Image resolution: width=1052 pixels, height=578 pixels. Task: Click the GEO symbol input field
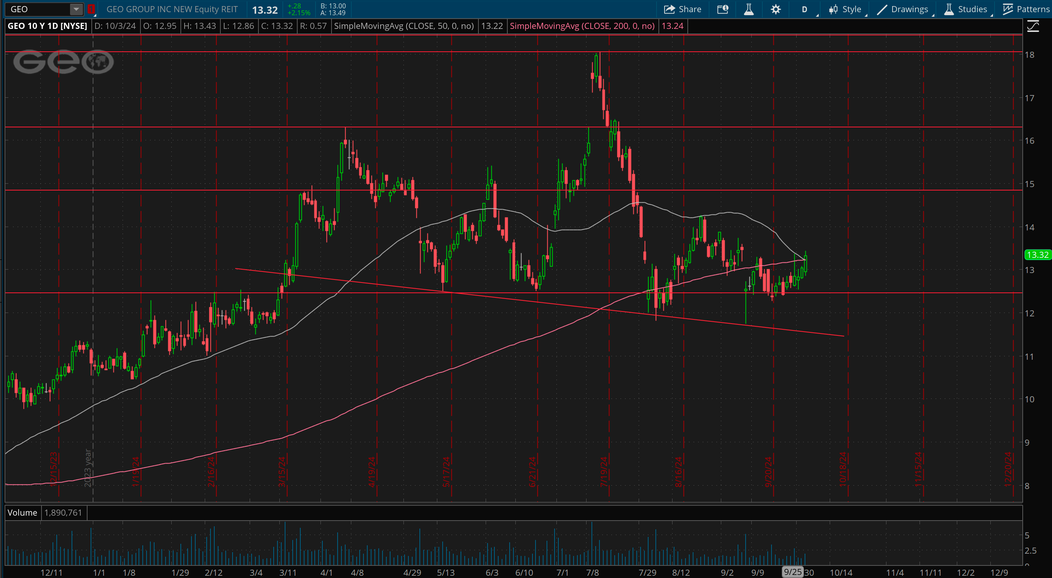click(38, 9)
